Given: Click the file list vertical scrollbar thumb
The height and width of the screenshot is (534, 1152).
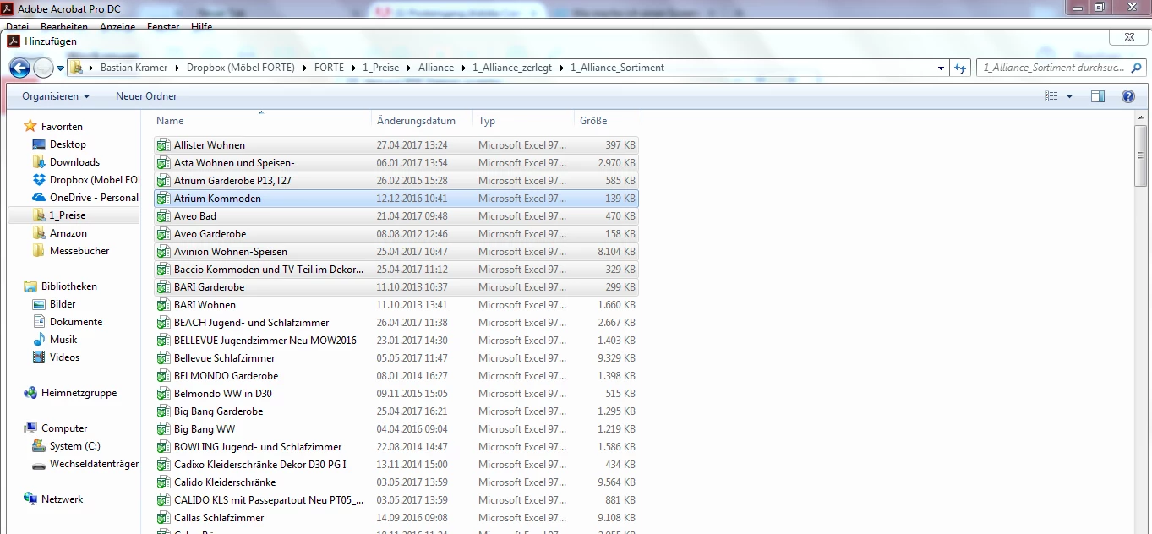Looking at the screenshot, I should (1141, 156).
